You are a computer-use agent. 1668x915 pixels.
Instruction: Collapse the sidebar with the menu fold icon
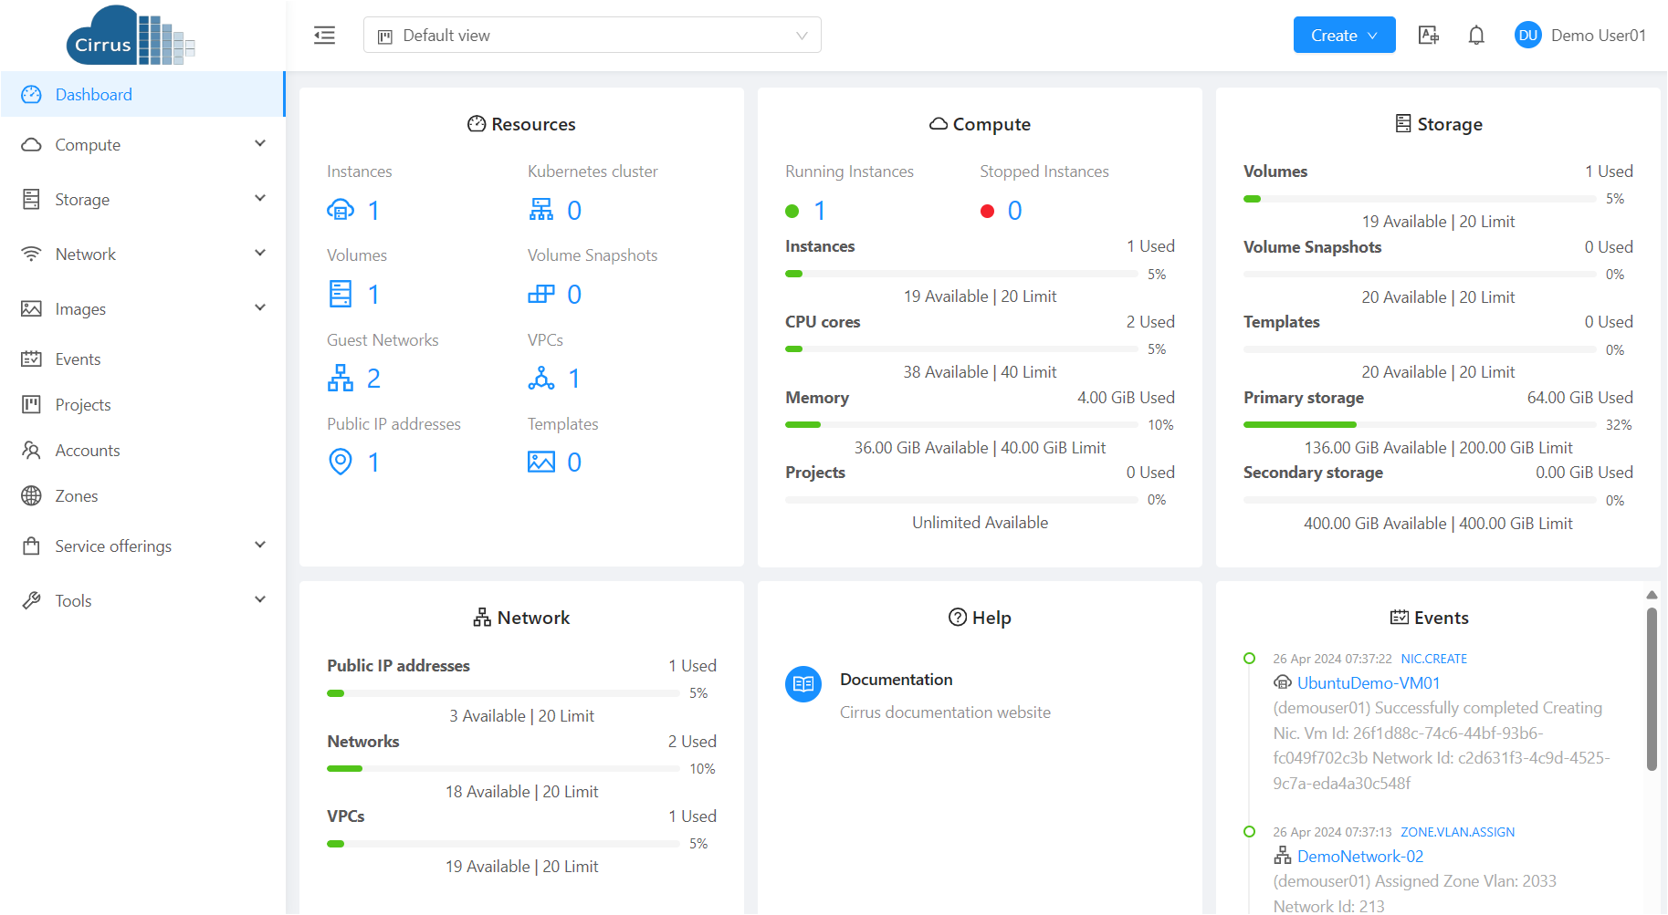(324, 36)
